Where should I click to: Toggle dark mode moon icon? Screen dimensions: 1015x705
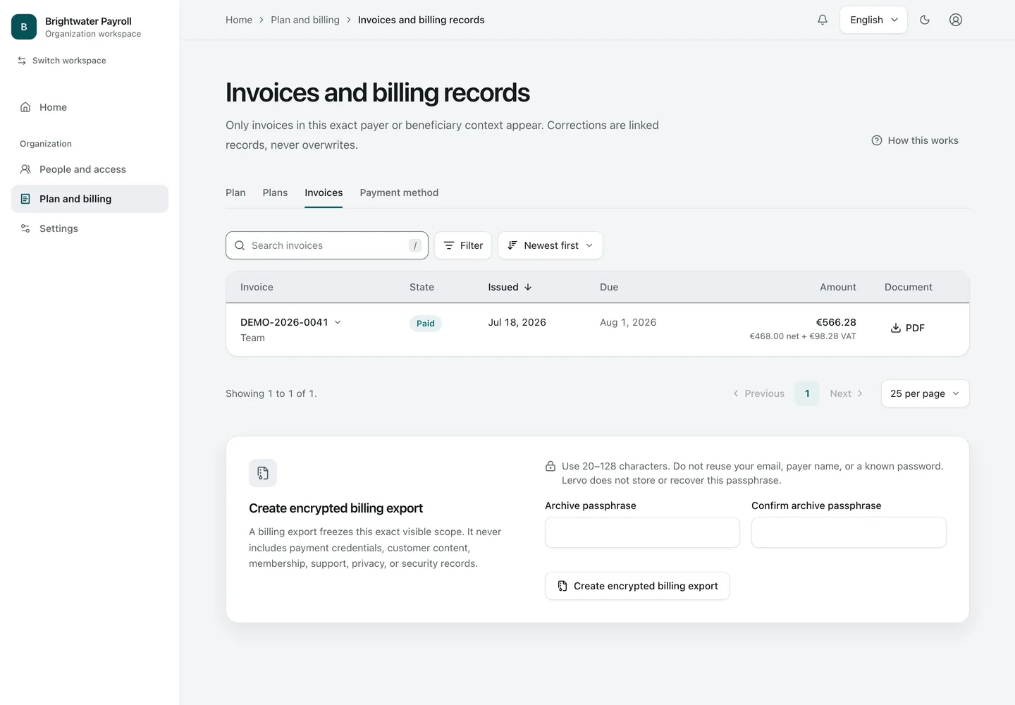point(925,20)
